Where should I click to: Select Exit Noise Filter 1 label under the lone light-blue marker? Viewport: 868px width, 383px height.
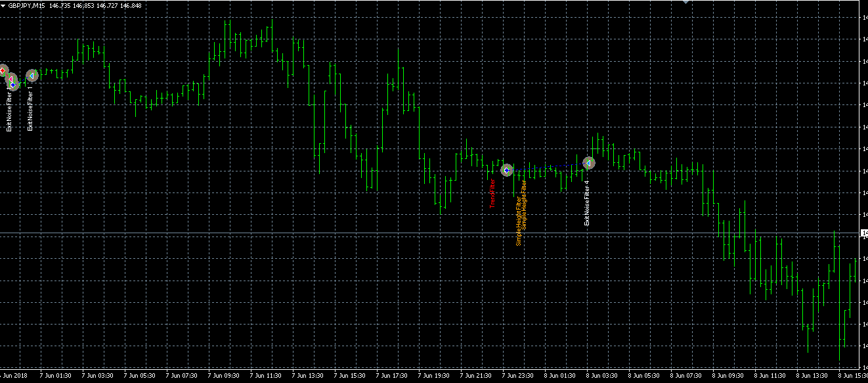[30, 108]
